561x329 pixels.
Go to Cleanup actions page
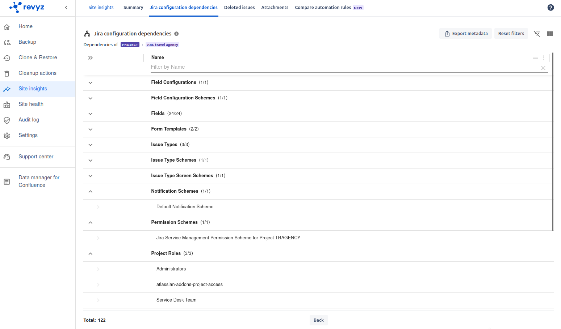click(37, 73)
